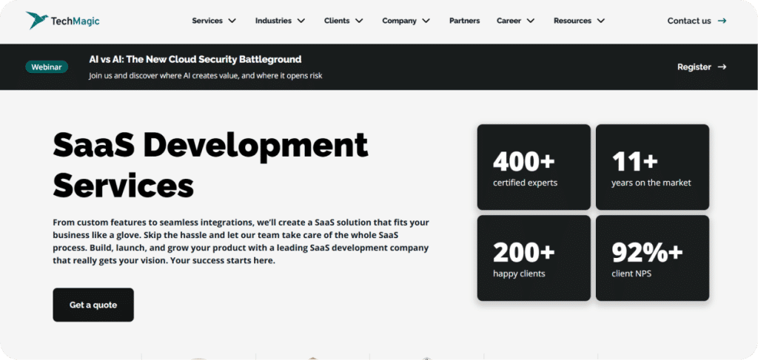758x360 pixels.
Task: Click the 'client NPS' label
Action: point(631,274)
